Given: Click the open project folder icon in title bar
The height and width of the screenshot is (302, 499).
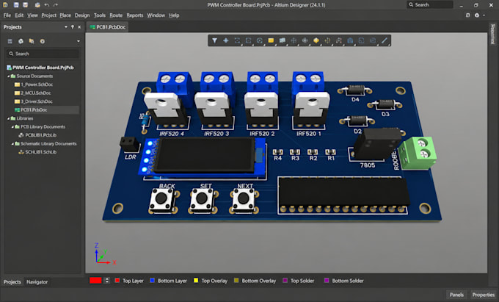Looking at the screenshot, I should (37, 5).
